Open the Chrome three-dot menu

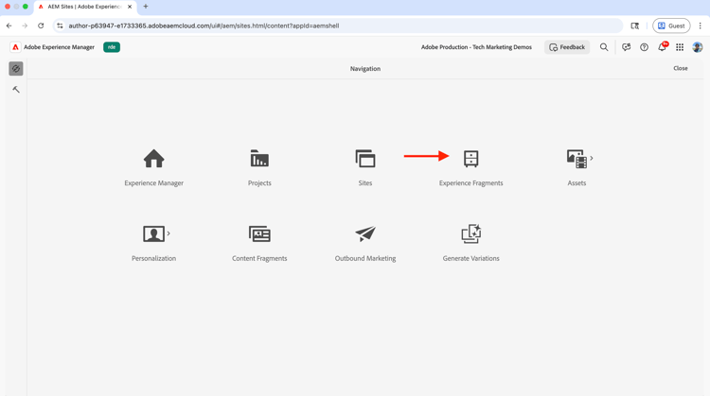click(700, 26)
